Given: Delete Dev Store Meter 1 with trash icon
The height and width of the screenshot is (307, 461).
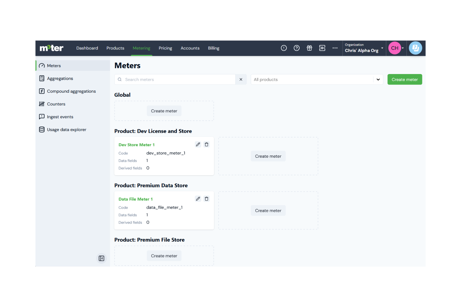Looking at the screenshot, I should [x=207, y=144].
